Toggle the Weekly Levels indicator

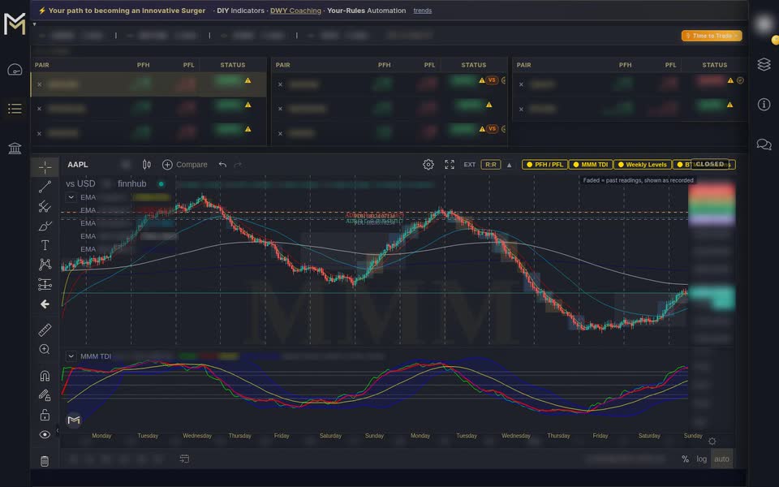coord(643,165)
